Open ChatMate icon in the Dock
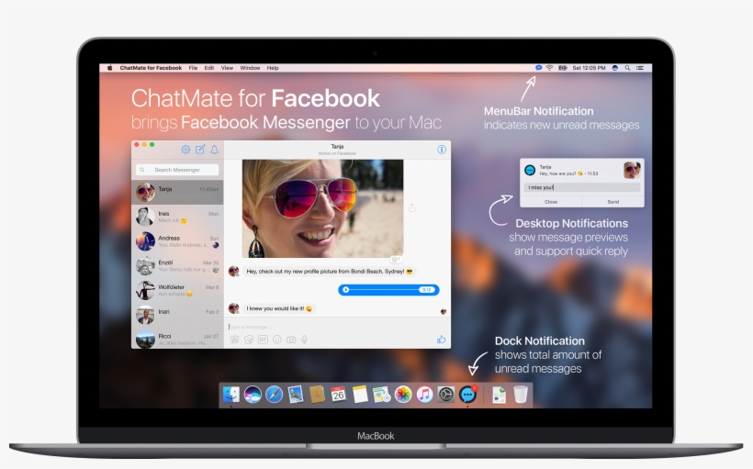The width and height of the screenshot is (753, 469). pyautogui.click(x=467, y=395)
